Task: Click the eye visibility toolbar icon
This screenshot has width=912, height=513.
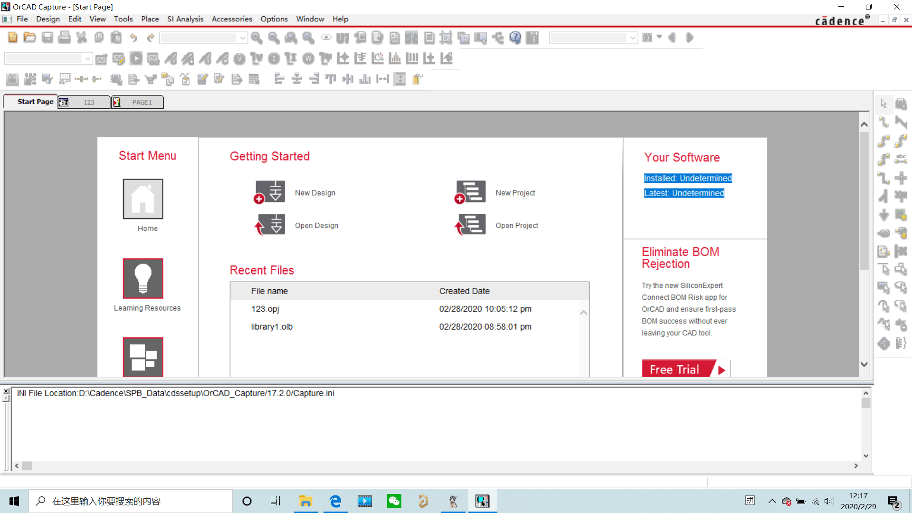Action: pyautogui.click(x=326, y=38)
